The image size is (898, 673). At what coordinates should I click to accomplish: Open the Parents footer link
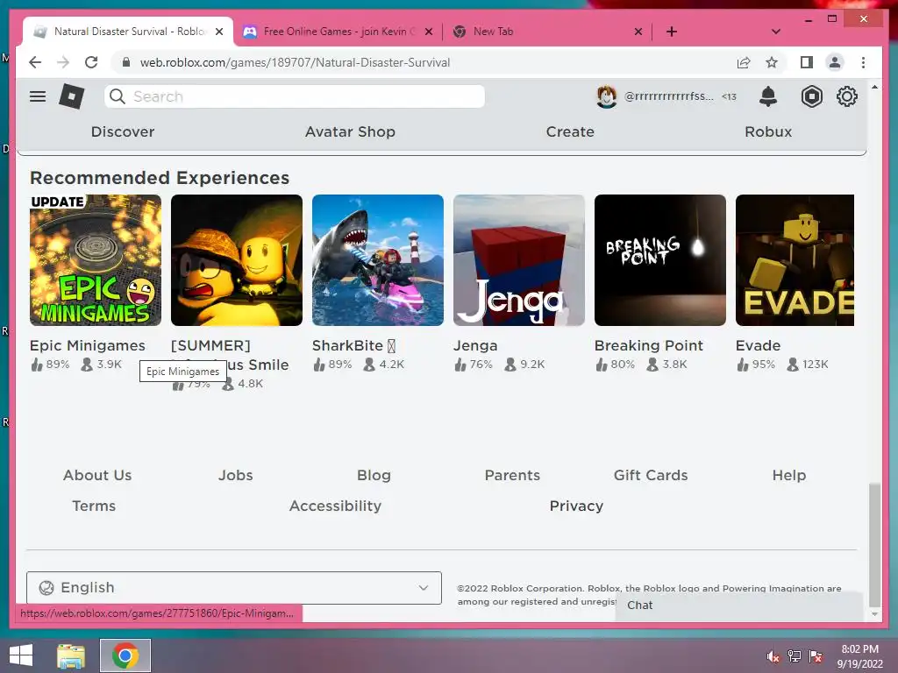pos(512,475)
